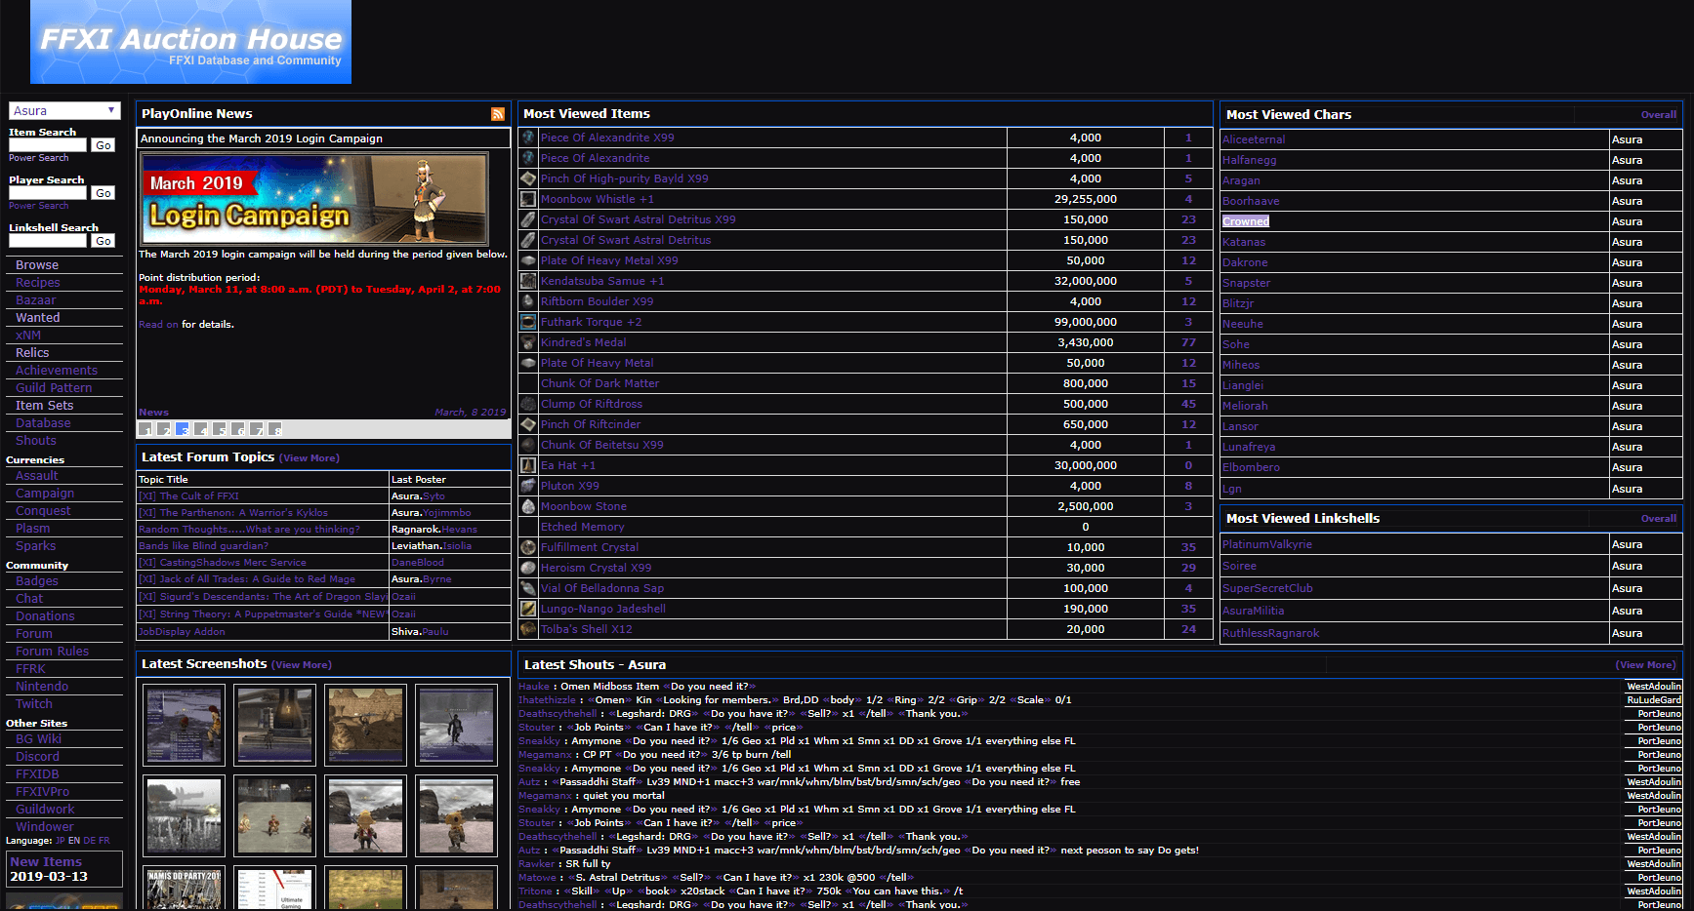This screenshot has width=1694, height=911.
Task: Click the Plate Of Heavy Metal X99 item icon
Action: tap(527, 260)
